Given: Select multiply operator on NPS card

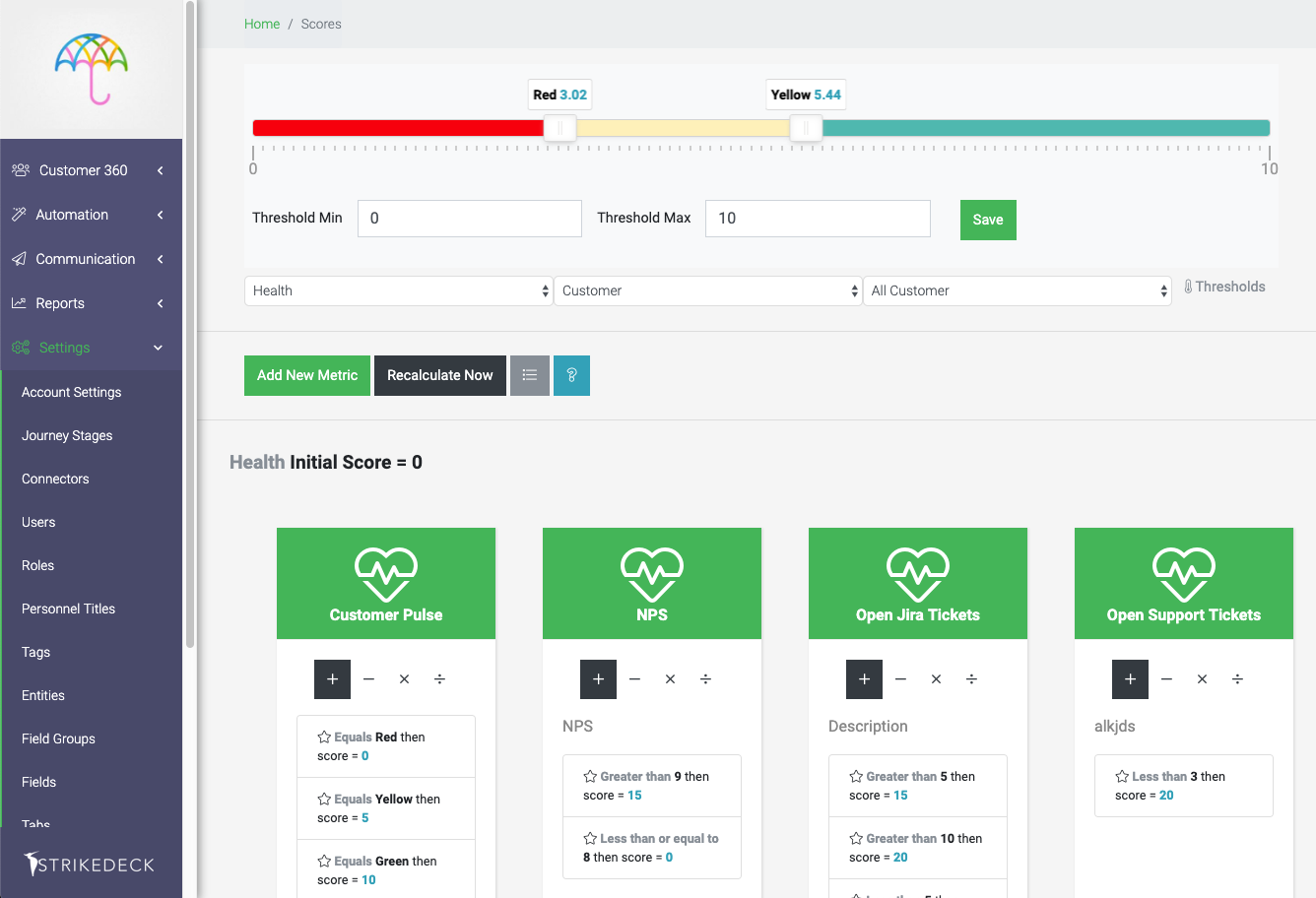Looking at the screenshot, I should [x=670, y=679].
